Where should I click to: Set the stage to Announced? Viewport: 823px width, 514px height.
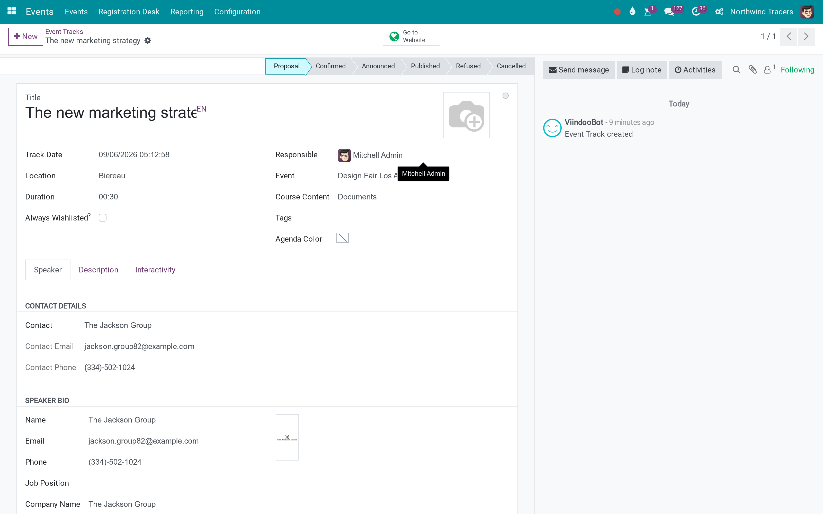[x=378, y=66]
